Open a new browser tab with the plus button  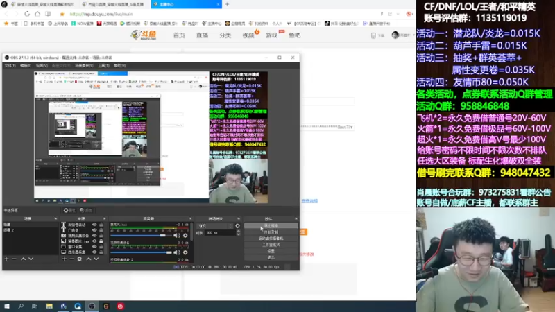pyautogui.click(x=227, y=4)
